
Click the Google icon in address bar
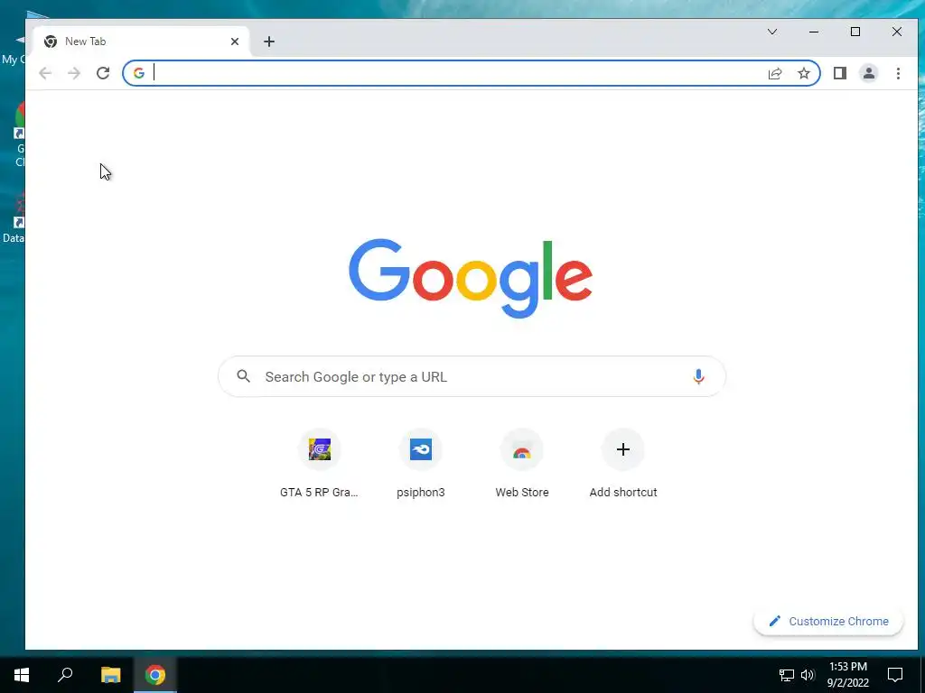(138, 73)
